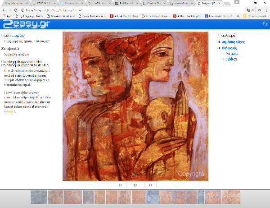Open the Comments Social bookmark
This screenshot has width=270, height=208.
(x=219, y=16)
